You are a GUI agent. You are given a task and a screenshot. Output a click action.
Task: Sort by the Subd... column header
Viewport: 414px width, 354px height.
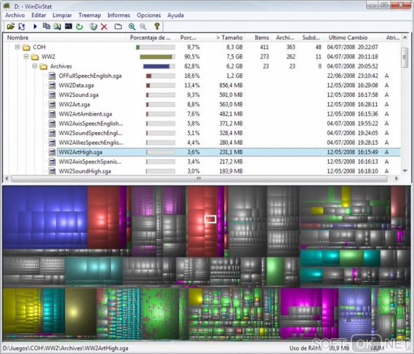[x=311, y=38]
